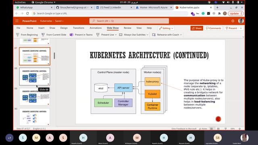Image resolution: width=258 pixels, height=145 pixels.
Task: Switch to the View ribbon tab
Action: 139,28
